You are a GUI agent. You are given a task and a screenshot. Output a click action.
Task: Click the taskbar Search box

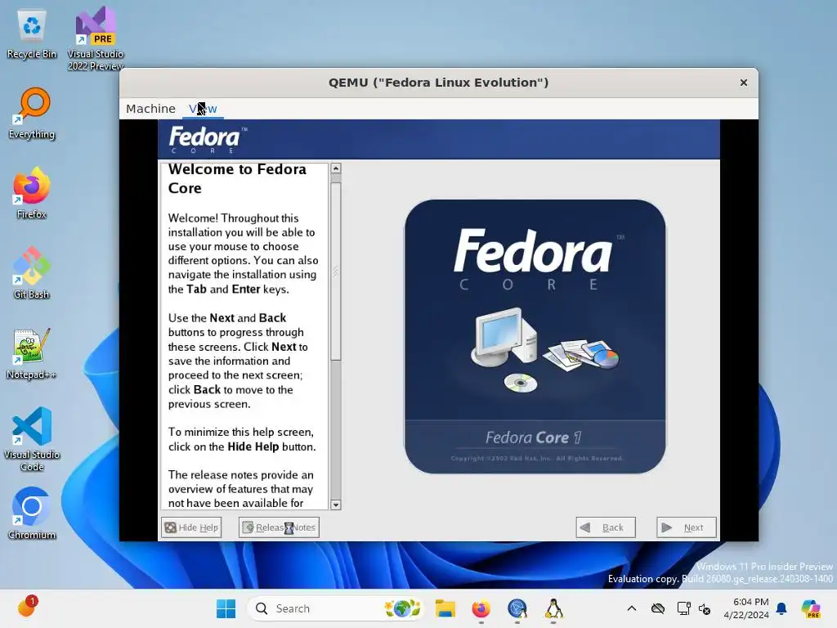(335, 608)
